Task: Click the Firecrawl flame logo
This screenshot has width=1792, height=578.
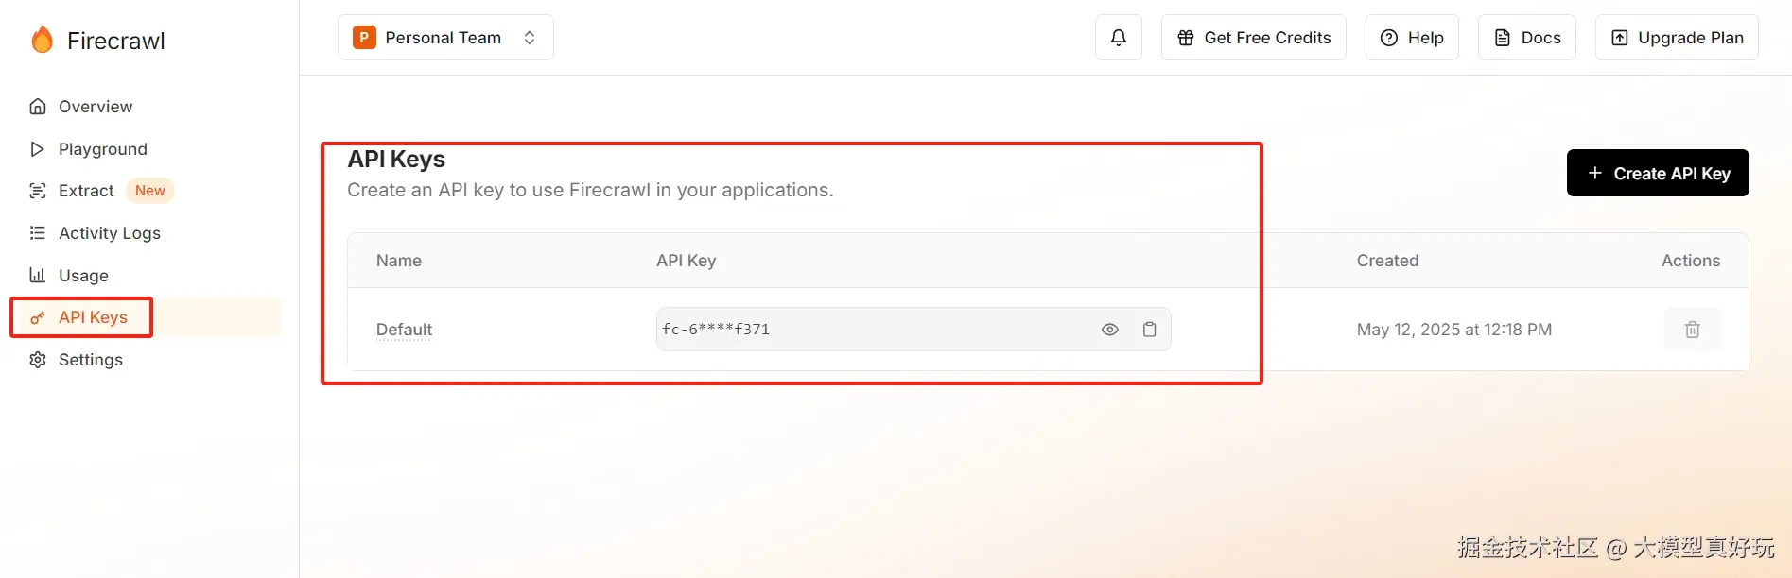Action: tap(43, 40)
